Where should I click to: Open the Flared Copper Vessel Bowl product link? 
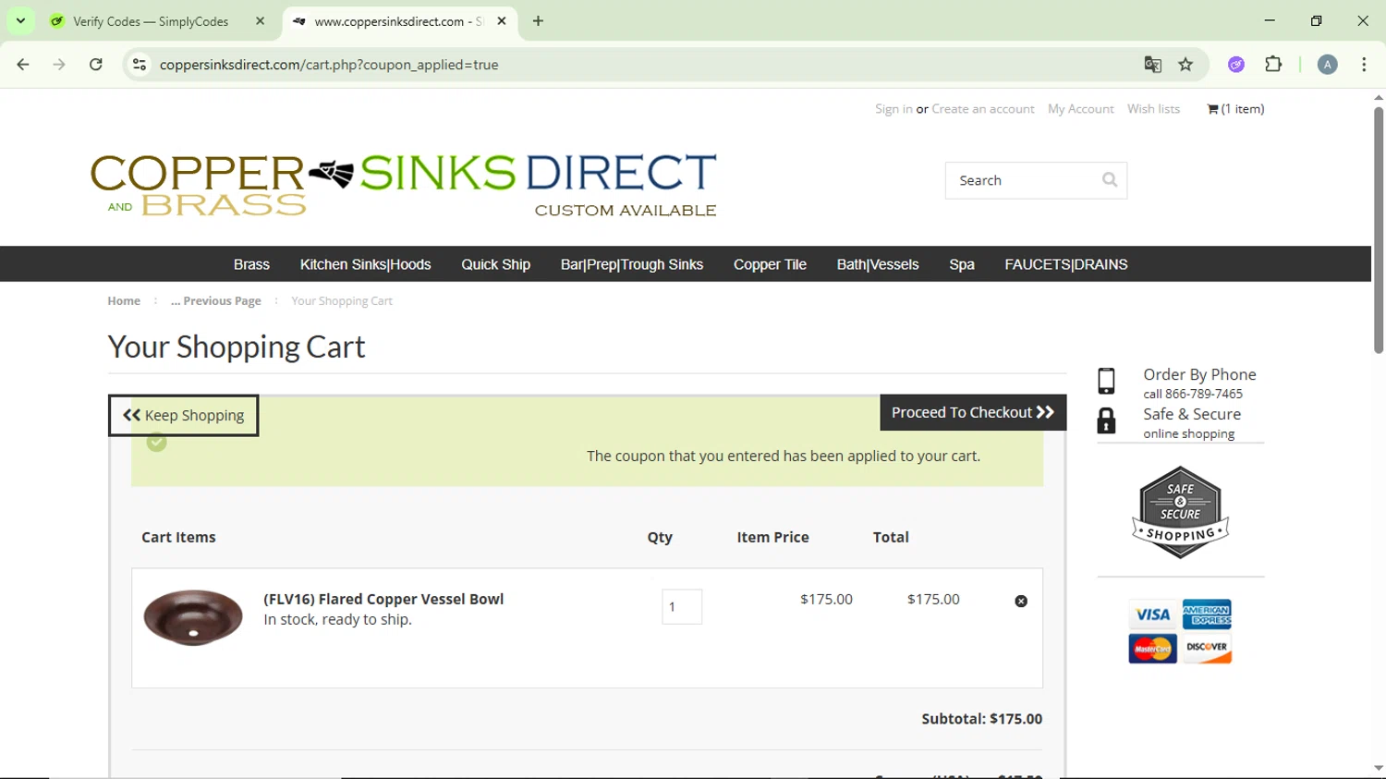tap(383, 599)
